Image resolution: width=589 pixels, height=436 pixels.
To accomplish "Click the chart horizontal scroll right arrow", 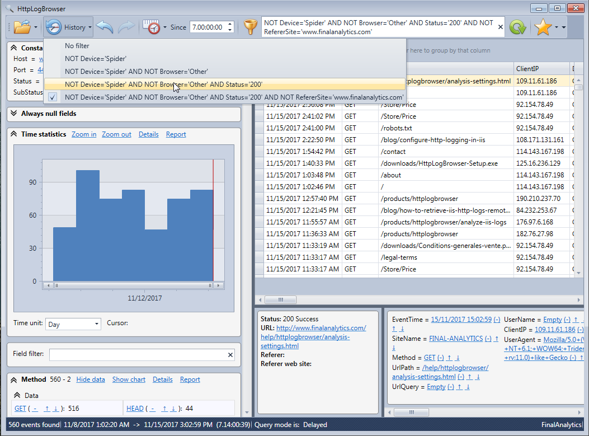I will pyautogui.click(x=218, y=285).
